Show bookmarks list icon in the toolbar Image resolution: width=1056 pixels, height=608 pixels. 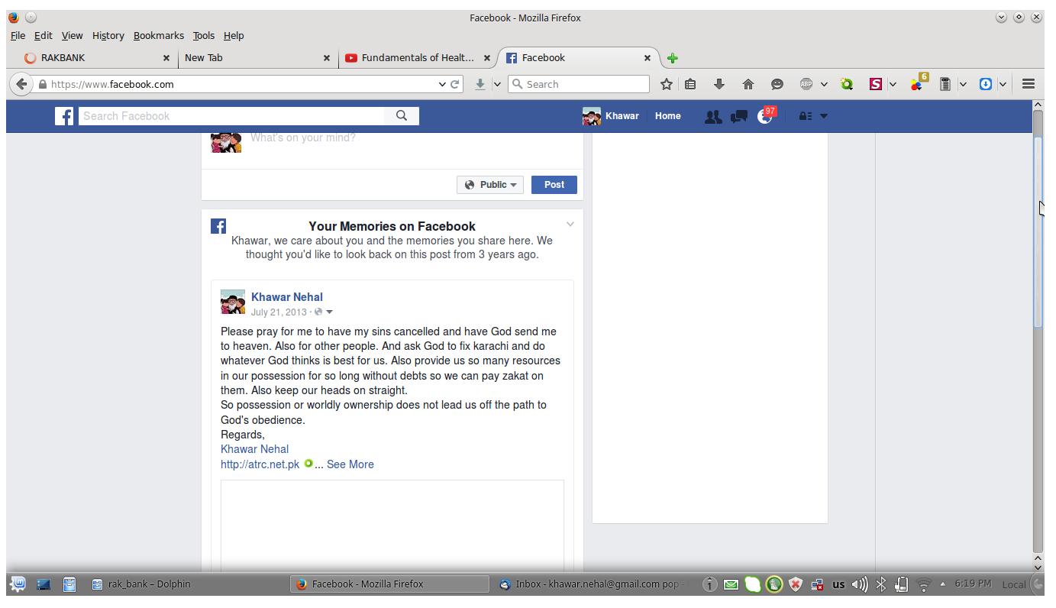(690, 84)
